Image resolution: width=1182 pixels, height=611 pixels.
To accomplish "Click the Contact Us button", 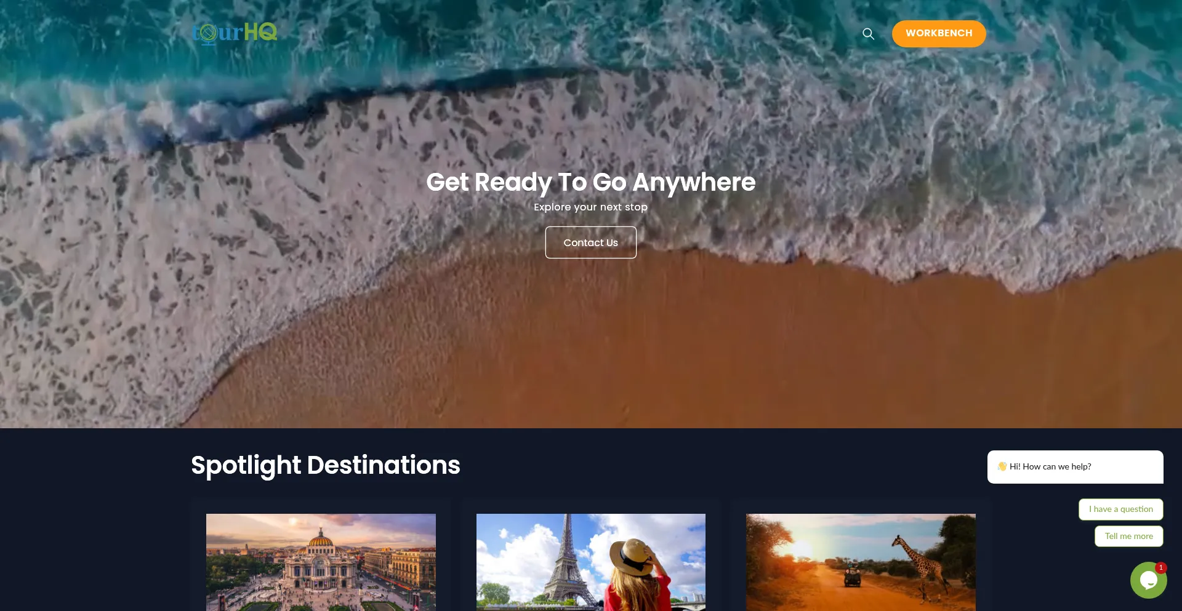I will click(x=590, y=242).
